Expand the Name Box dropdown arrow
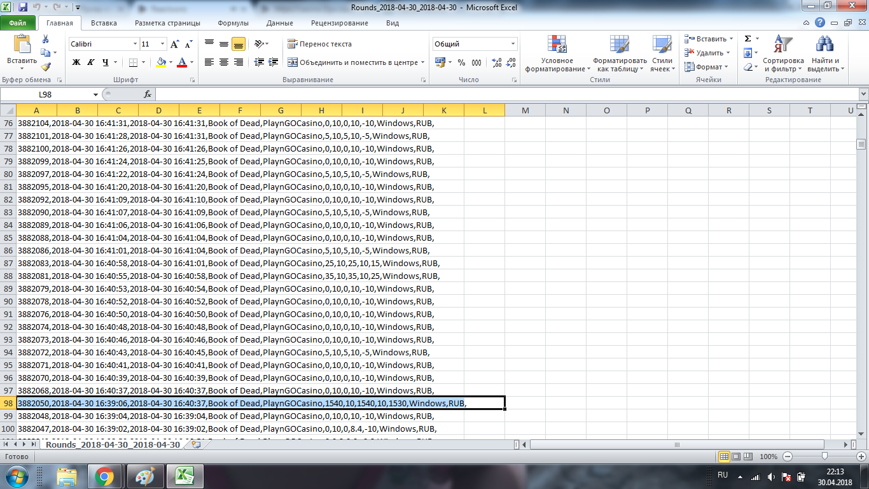Viewport: 869px width, 489px height. 95,94
